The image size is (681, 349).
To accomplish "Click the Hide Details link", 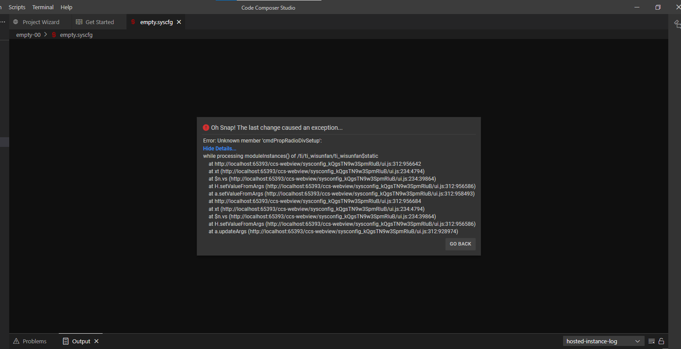I will point(220,149).
